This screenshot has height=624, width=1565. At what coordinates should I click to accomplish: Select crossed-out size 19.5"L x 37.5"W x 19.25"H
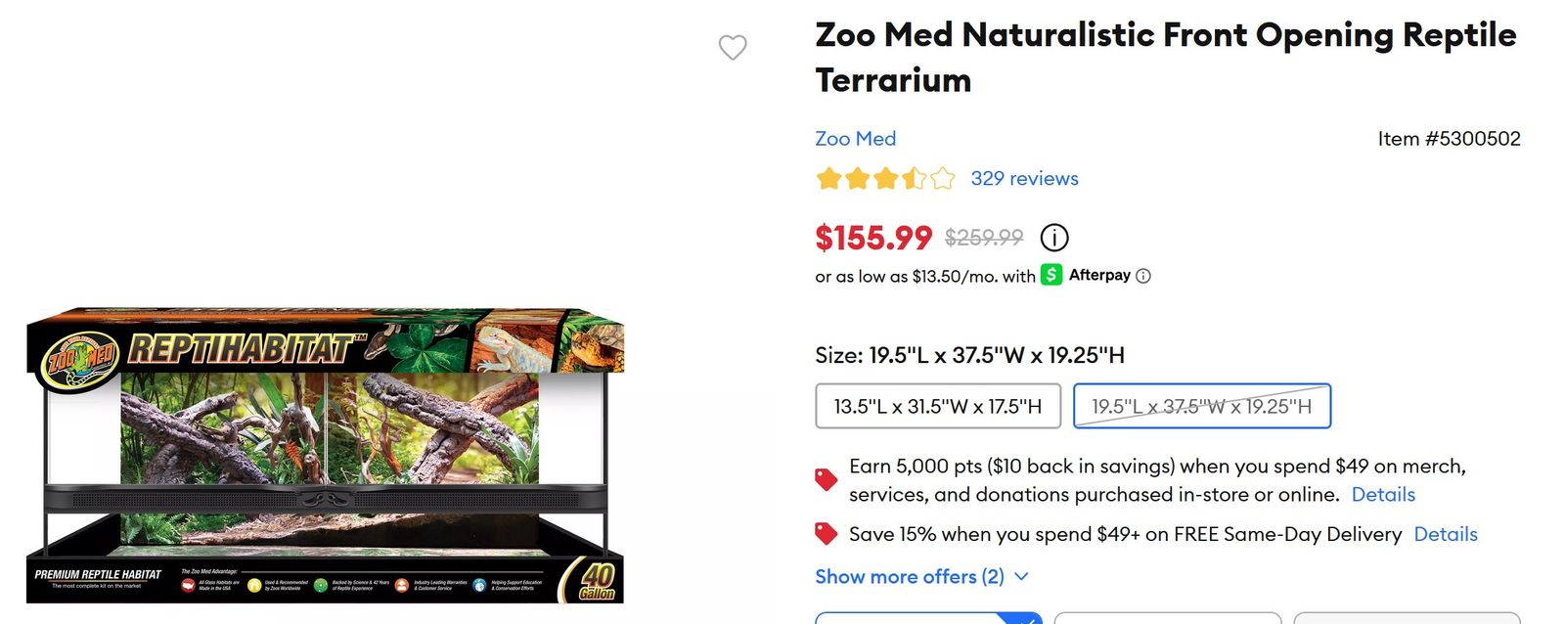(x=1202, y=406)
